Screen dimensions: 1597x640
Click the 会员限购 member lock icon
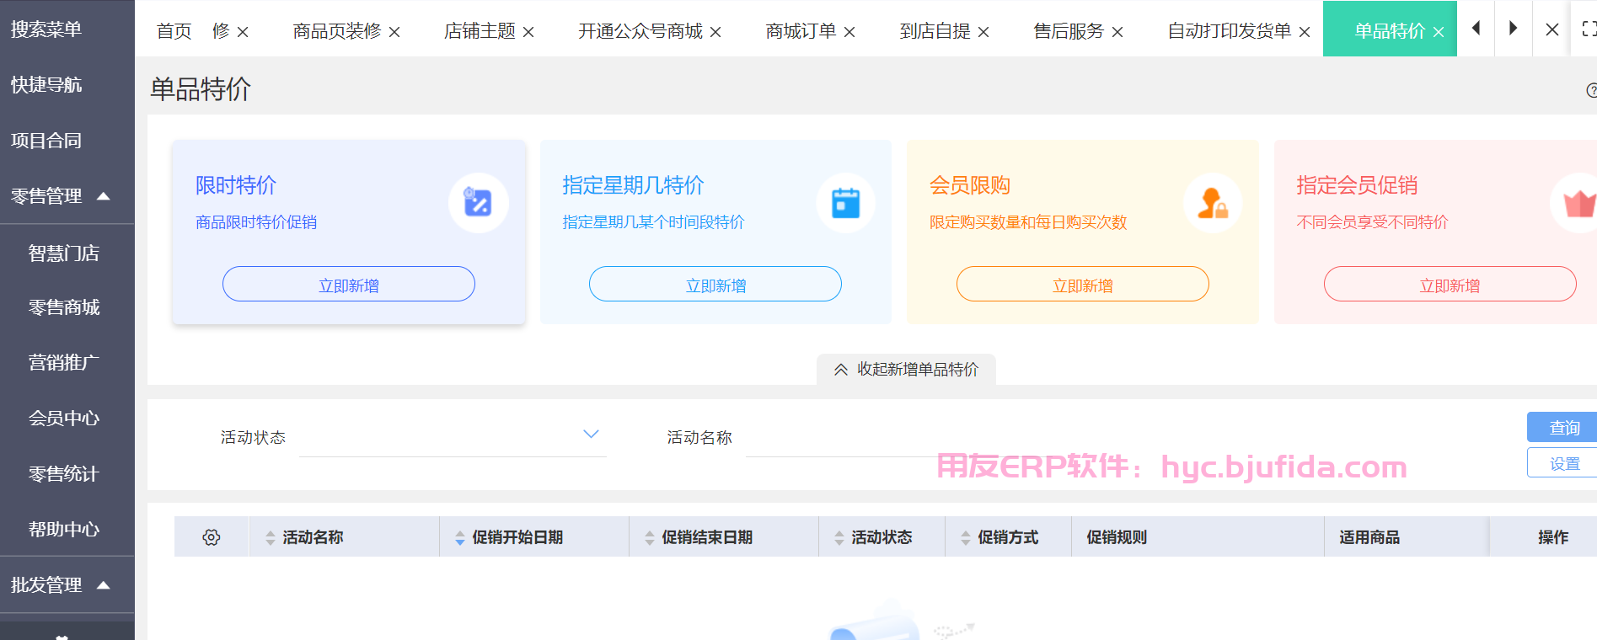tap(1213, 203)
